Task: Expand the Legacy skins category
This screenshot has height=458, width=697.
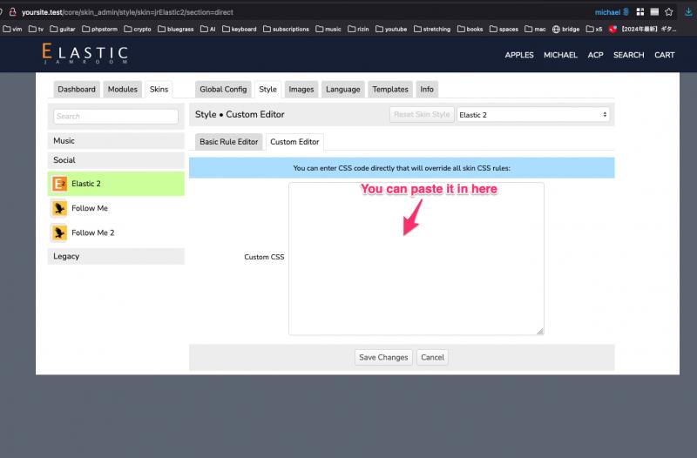Action: (116, 256)
